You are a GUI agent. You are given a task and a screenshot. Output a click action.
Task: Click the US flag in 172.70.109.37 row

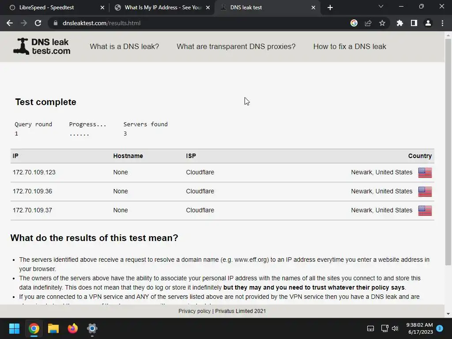tap(425, 211)
